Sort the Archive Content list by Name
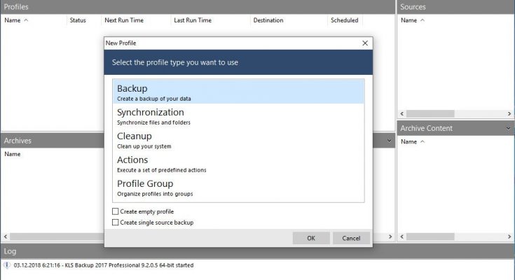 click(408, 142)
